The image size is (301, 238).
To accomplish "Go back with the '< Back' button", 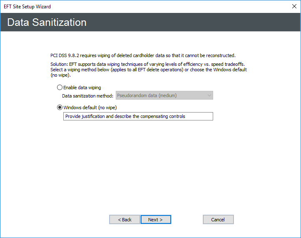I will tap(124, 220).
